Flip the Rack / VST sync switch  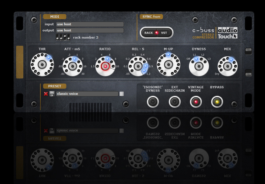[x=157, y=33]
